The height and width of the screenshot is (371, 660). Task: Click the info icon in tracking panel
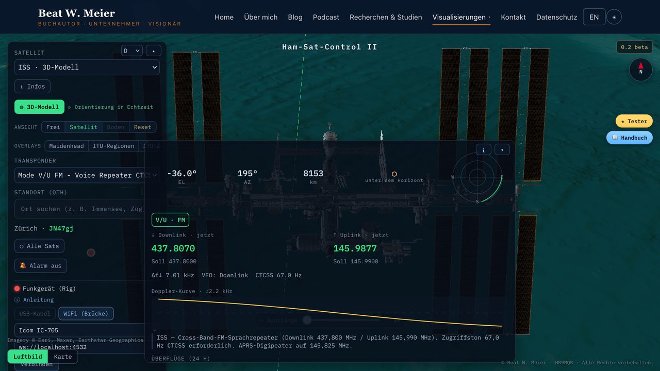[483, 150]
